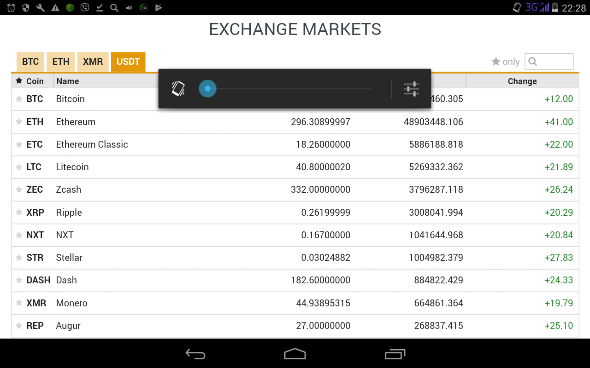Open the recent apps navigation button
Screen dimensions: 590x368
tap(395, 353)
